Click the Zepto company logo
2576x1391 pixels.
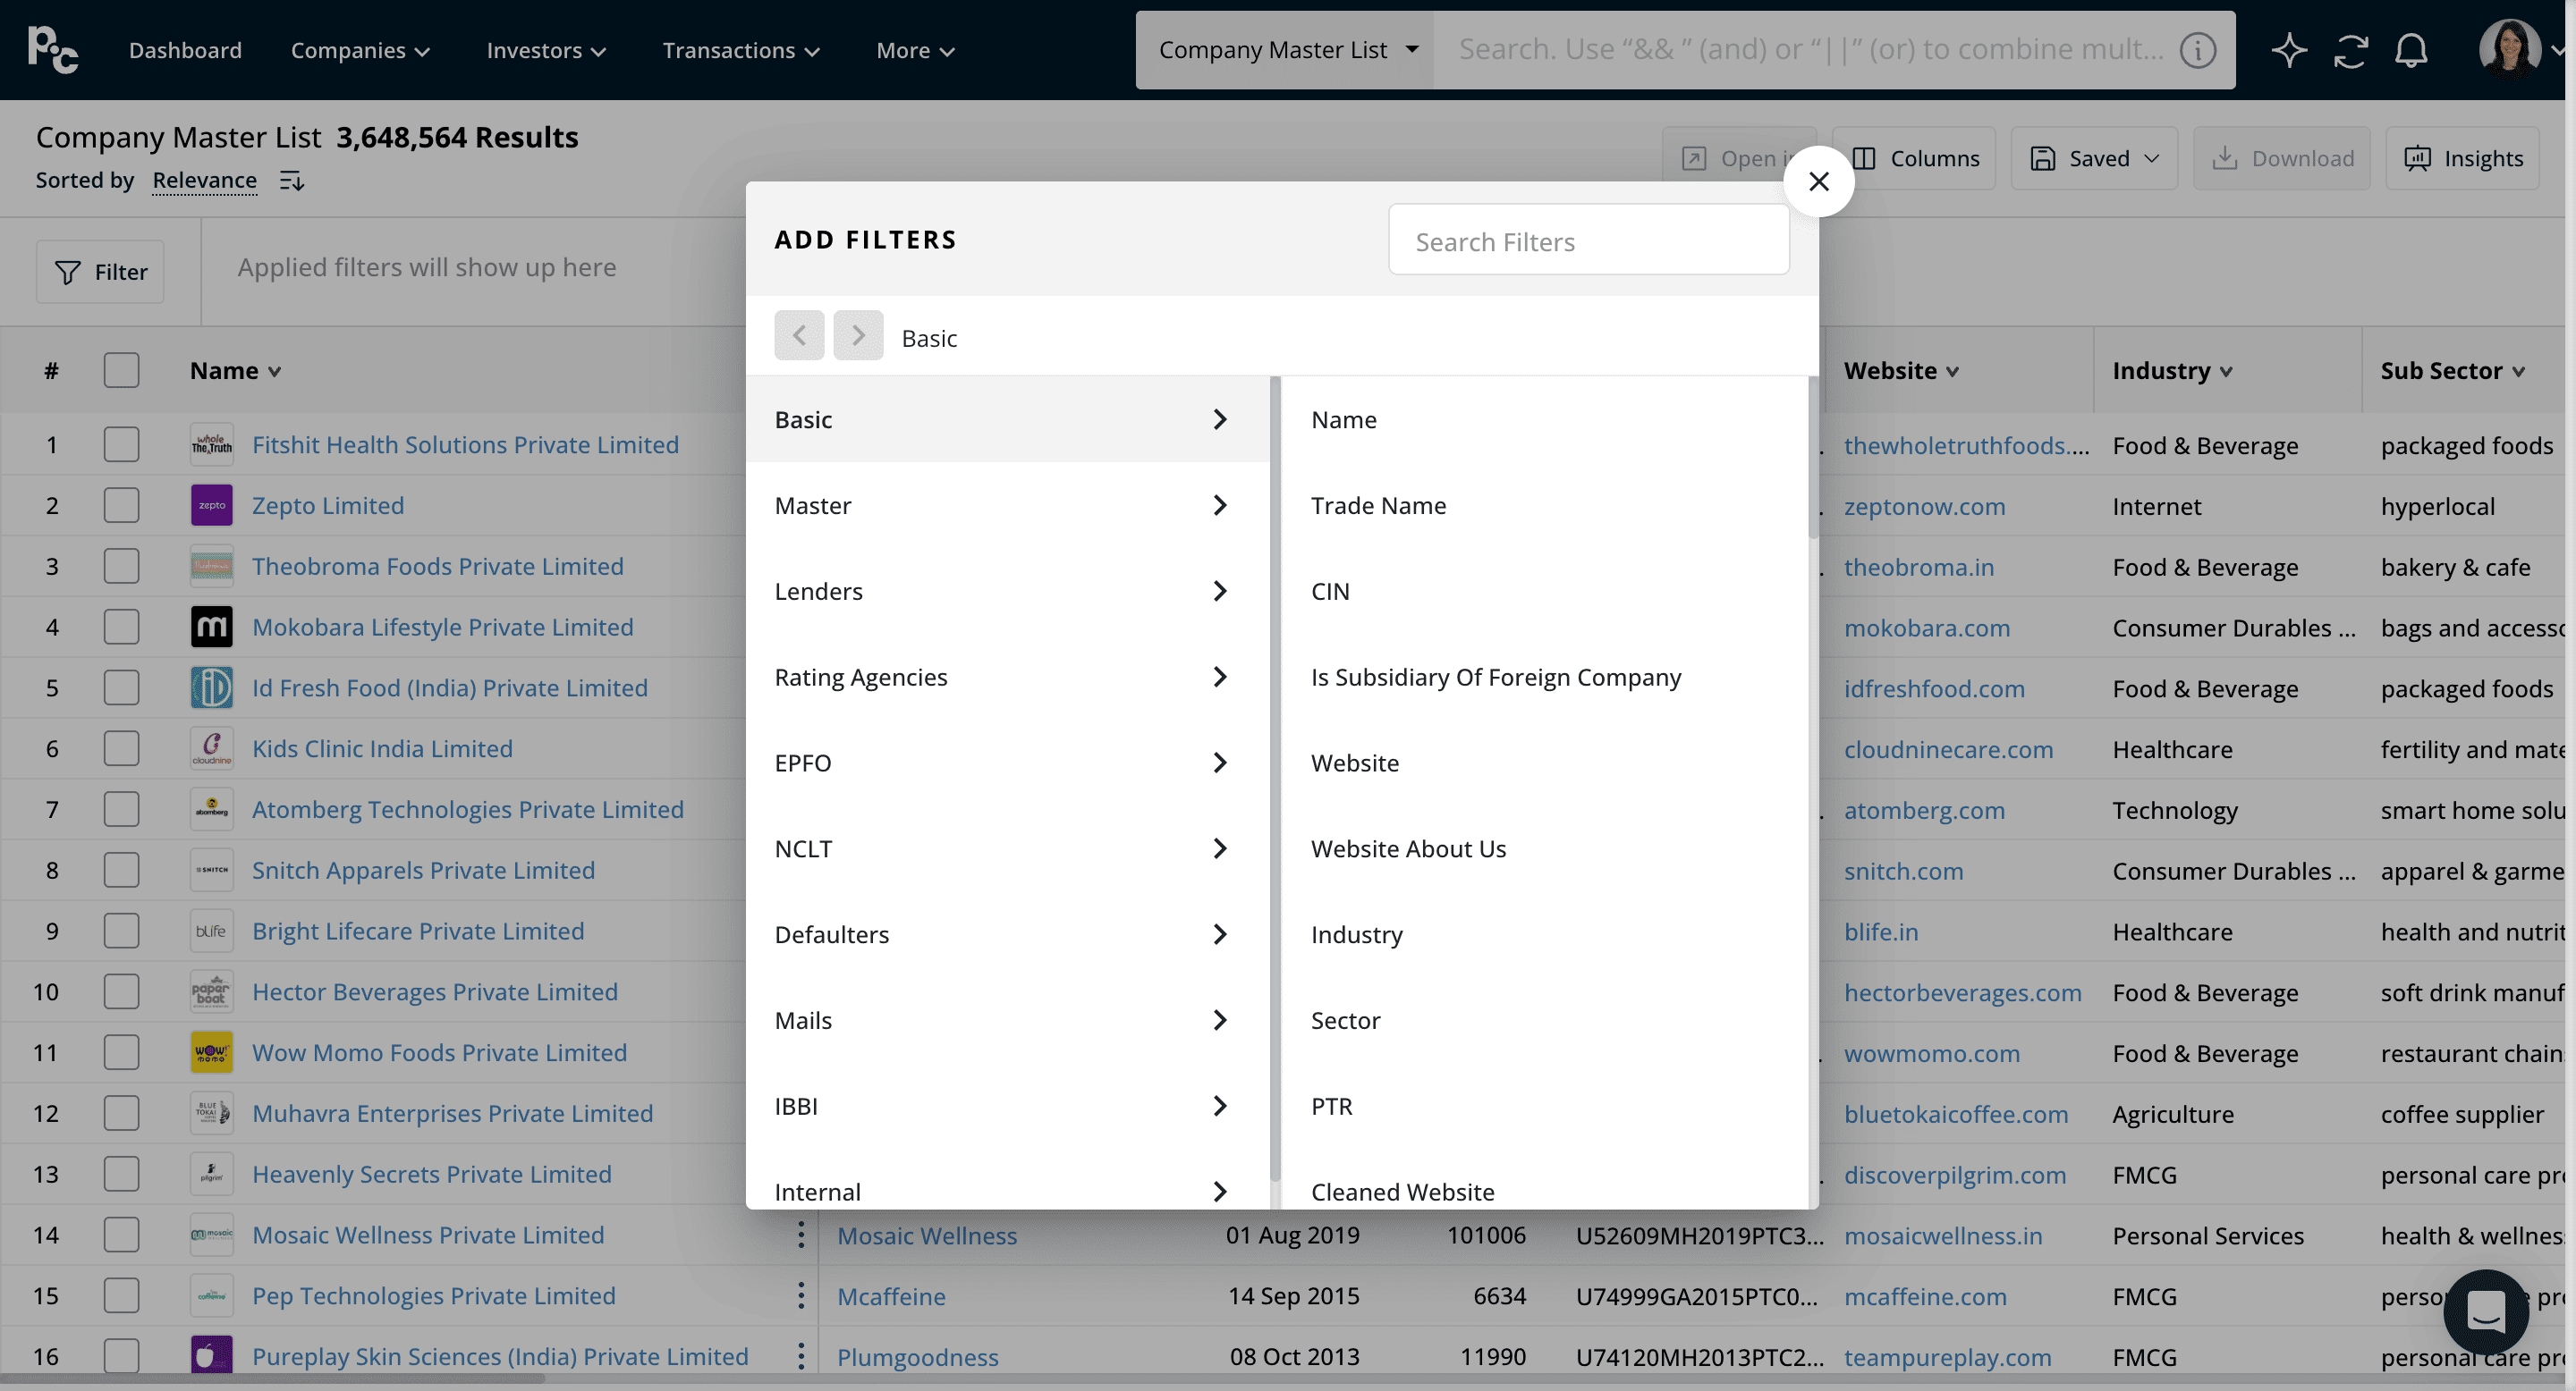[212, 506]
